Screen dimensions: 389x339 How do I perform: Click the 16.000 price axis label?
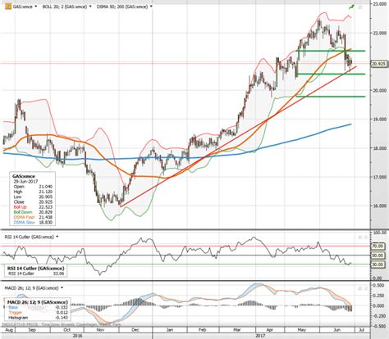point(379,206)
